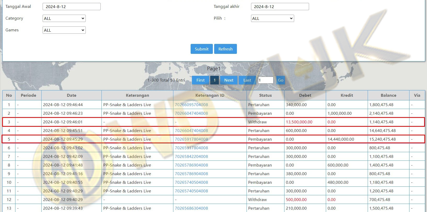
Task: Click the balance 15,240,475.48
Action: [x=383, y=139]
